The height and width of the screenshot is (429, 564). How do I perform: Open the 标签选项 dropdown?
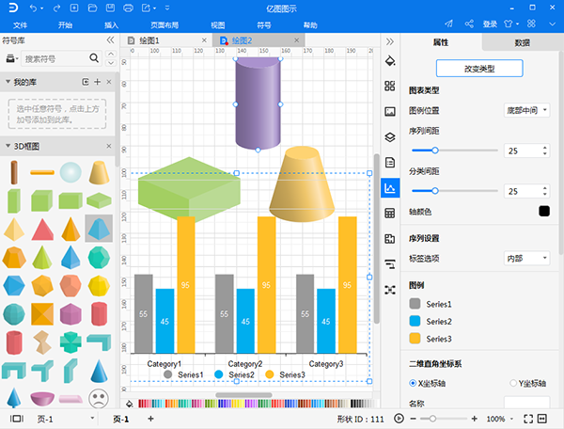[527, 258]
